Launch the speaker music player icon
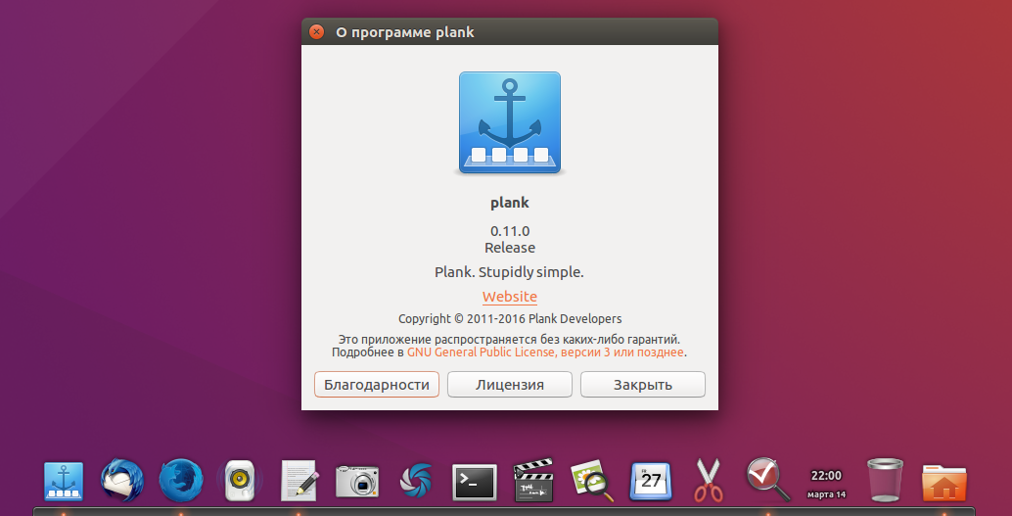This screenshot has height=516, width=1012. click(240, 481)
